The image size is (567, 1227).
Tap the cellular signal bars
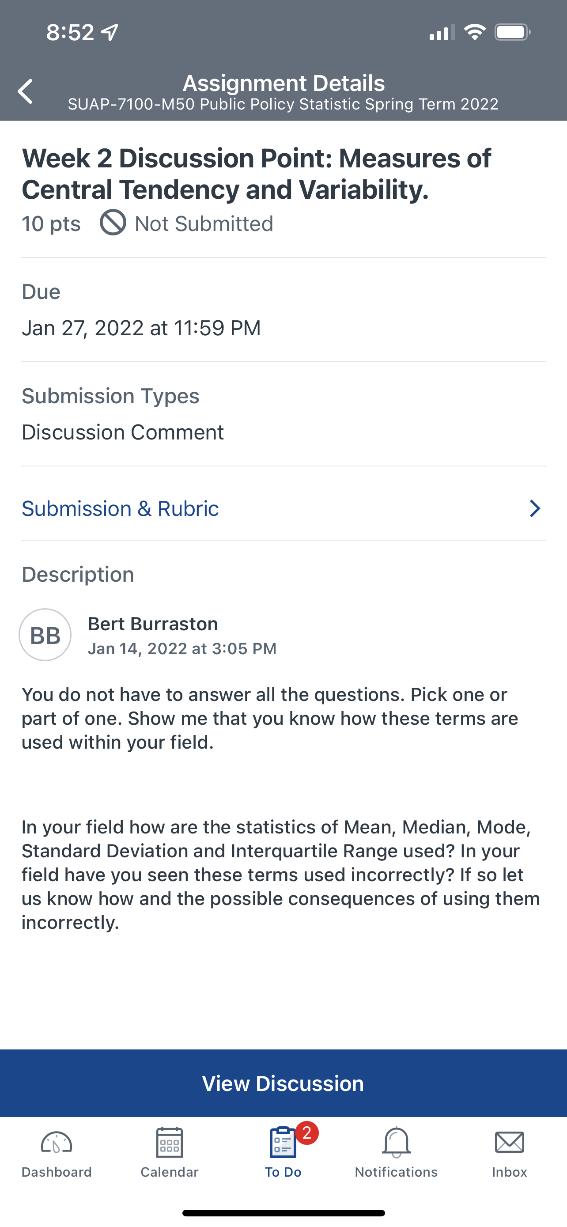tap(442, 32)
